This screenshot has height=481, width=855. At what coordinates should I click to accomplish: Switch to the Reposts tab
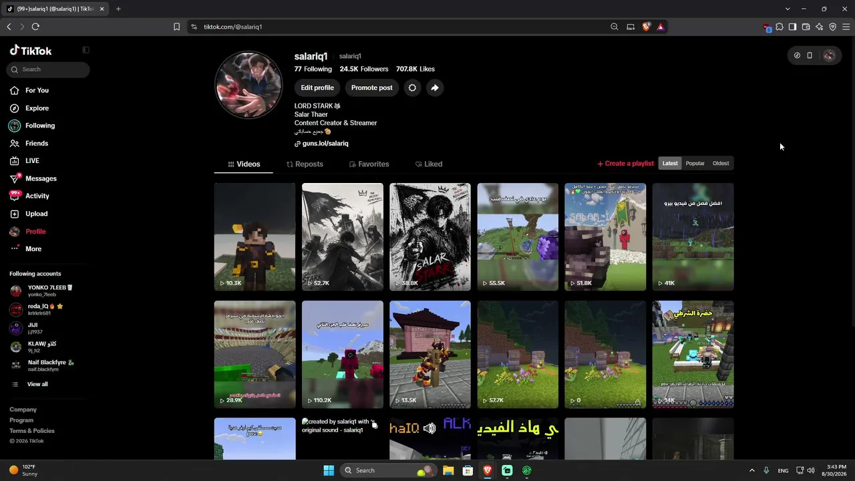305,164
